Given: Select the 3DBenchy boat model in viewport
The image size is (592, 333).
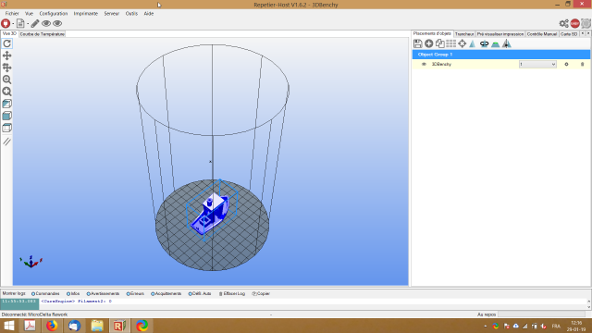Looking at the screenshot, I should [x=210, y=214].
